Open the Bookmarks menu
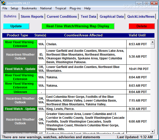Image resolution: width=159 pixels, height=140 pixels. coord(29,8)
